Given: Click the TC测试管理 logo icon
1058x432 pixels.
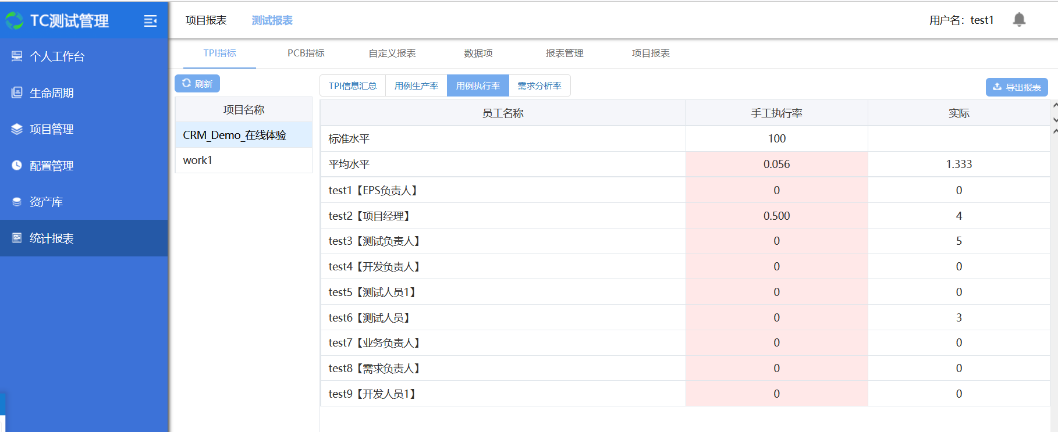Looking at the screenshot, I should (x=15, y=21).
